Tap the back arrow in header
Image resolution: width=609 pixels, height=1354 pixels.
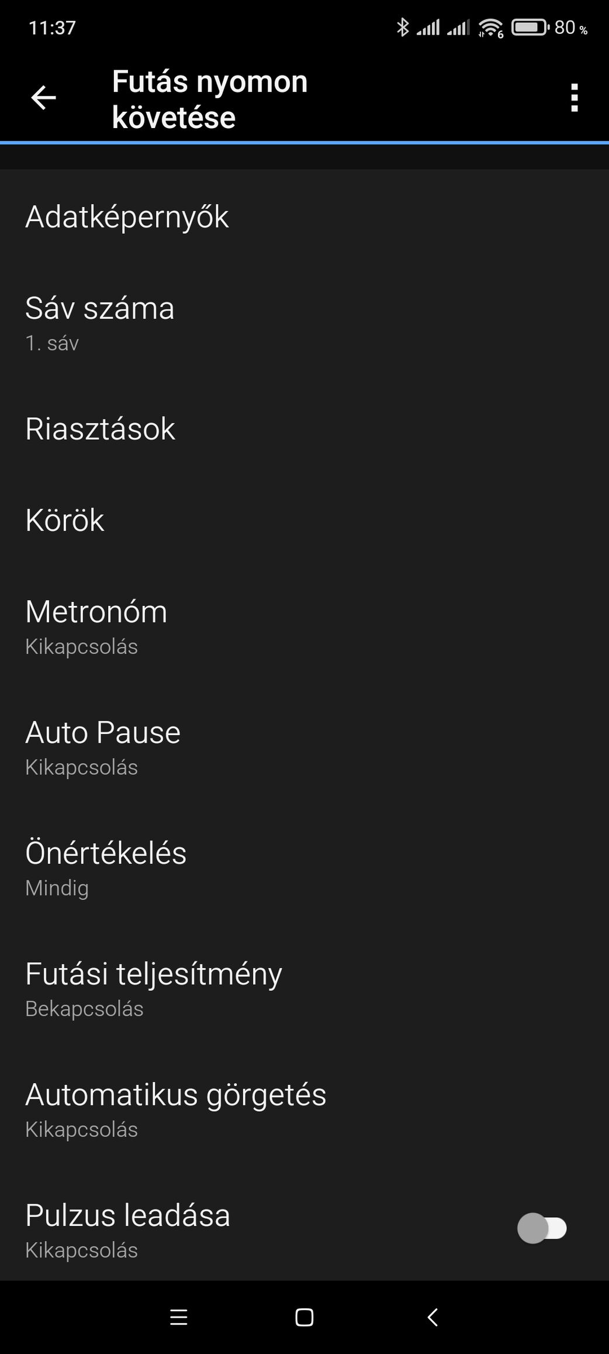click(x=43, y=98)
